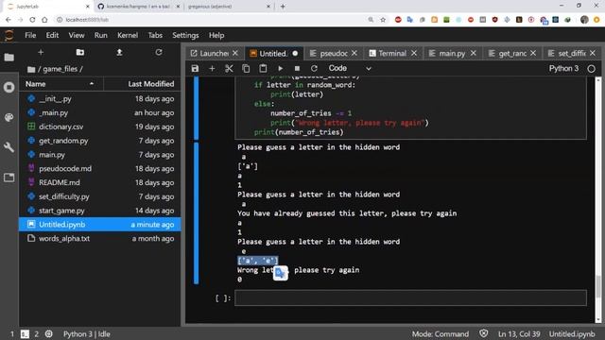Open the cell type Code dropdown

[350, 69]
